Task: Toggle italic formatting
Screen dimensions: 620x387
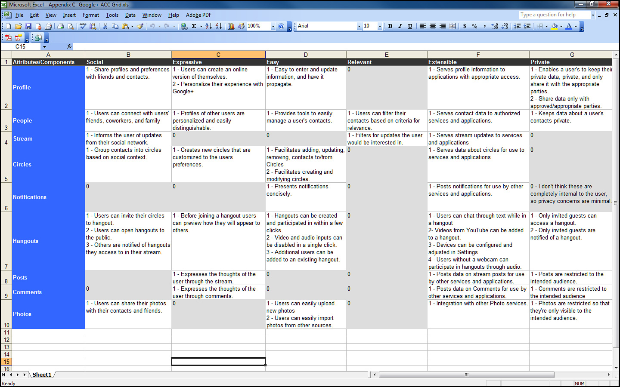Action: 400,26
